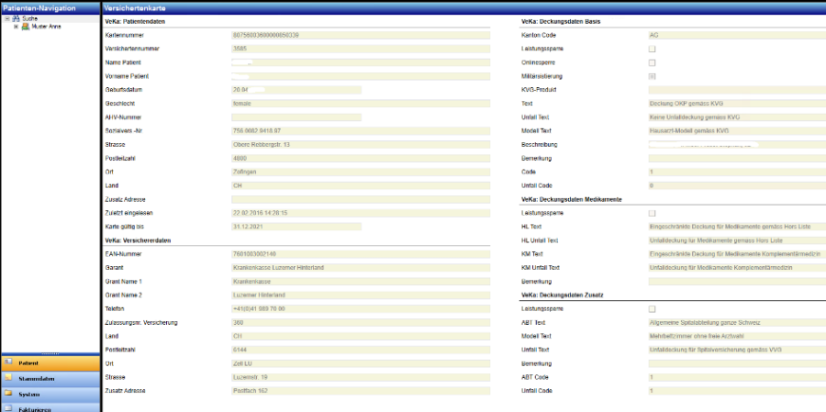Screen dimensions: 826x412
Task: Toggle the Militärsistierung checkbox
Action: tap(653, 76)
